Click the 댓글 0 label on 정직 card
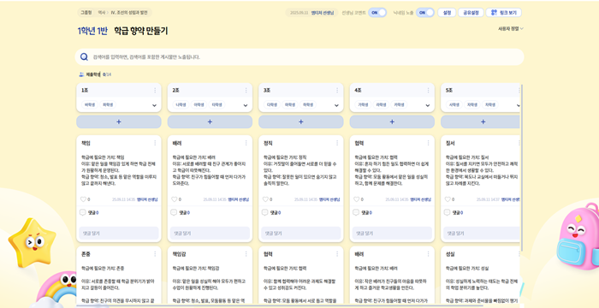Image resolution: width=599 pixels, height=308 pixels. (275, 213)
